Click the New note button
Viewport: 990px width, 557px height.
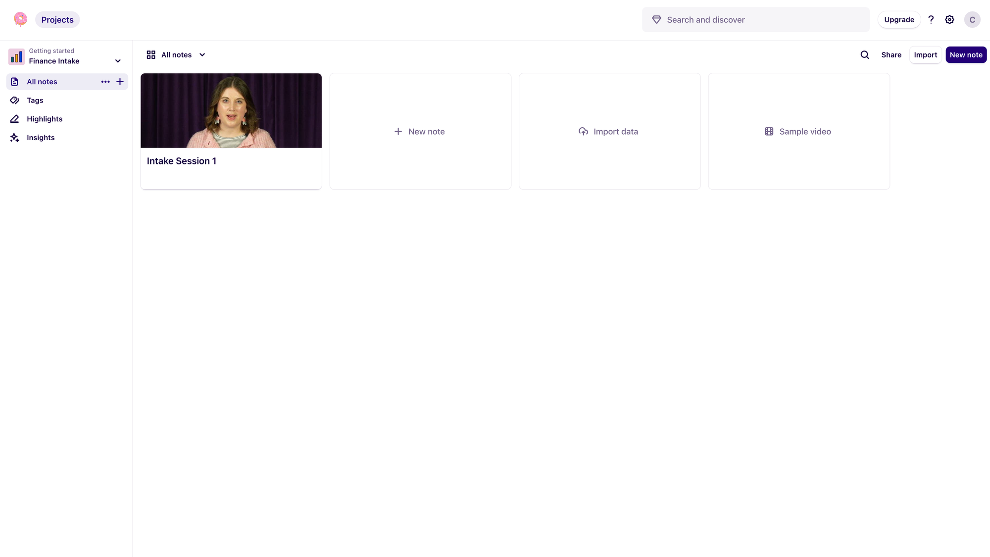966,54
